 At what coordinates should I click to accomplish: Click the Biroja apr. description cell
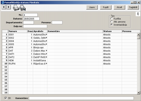[x=40, y=48]
